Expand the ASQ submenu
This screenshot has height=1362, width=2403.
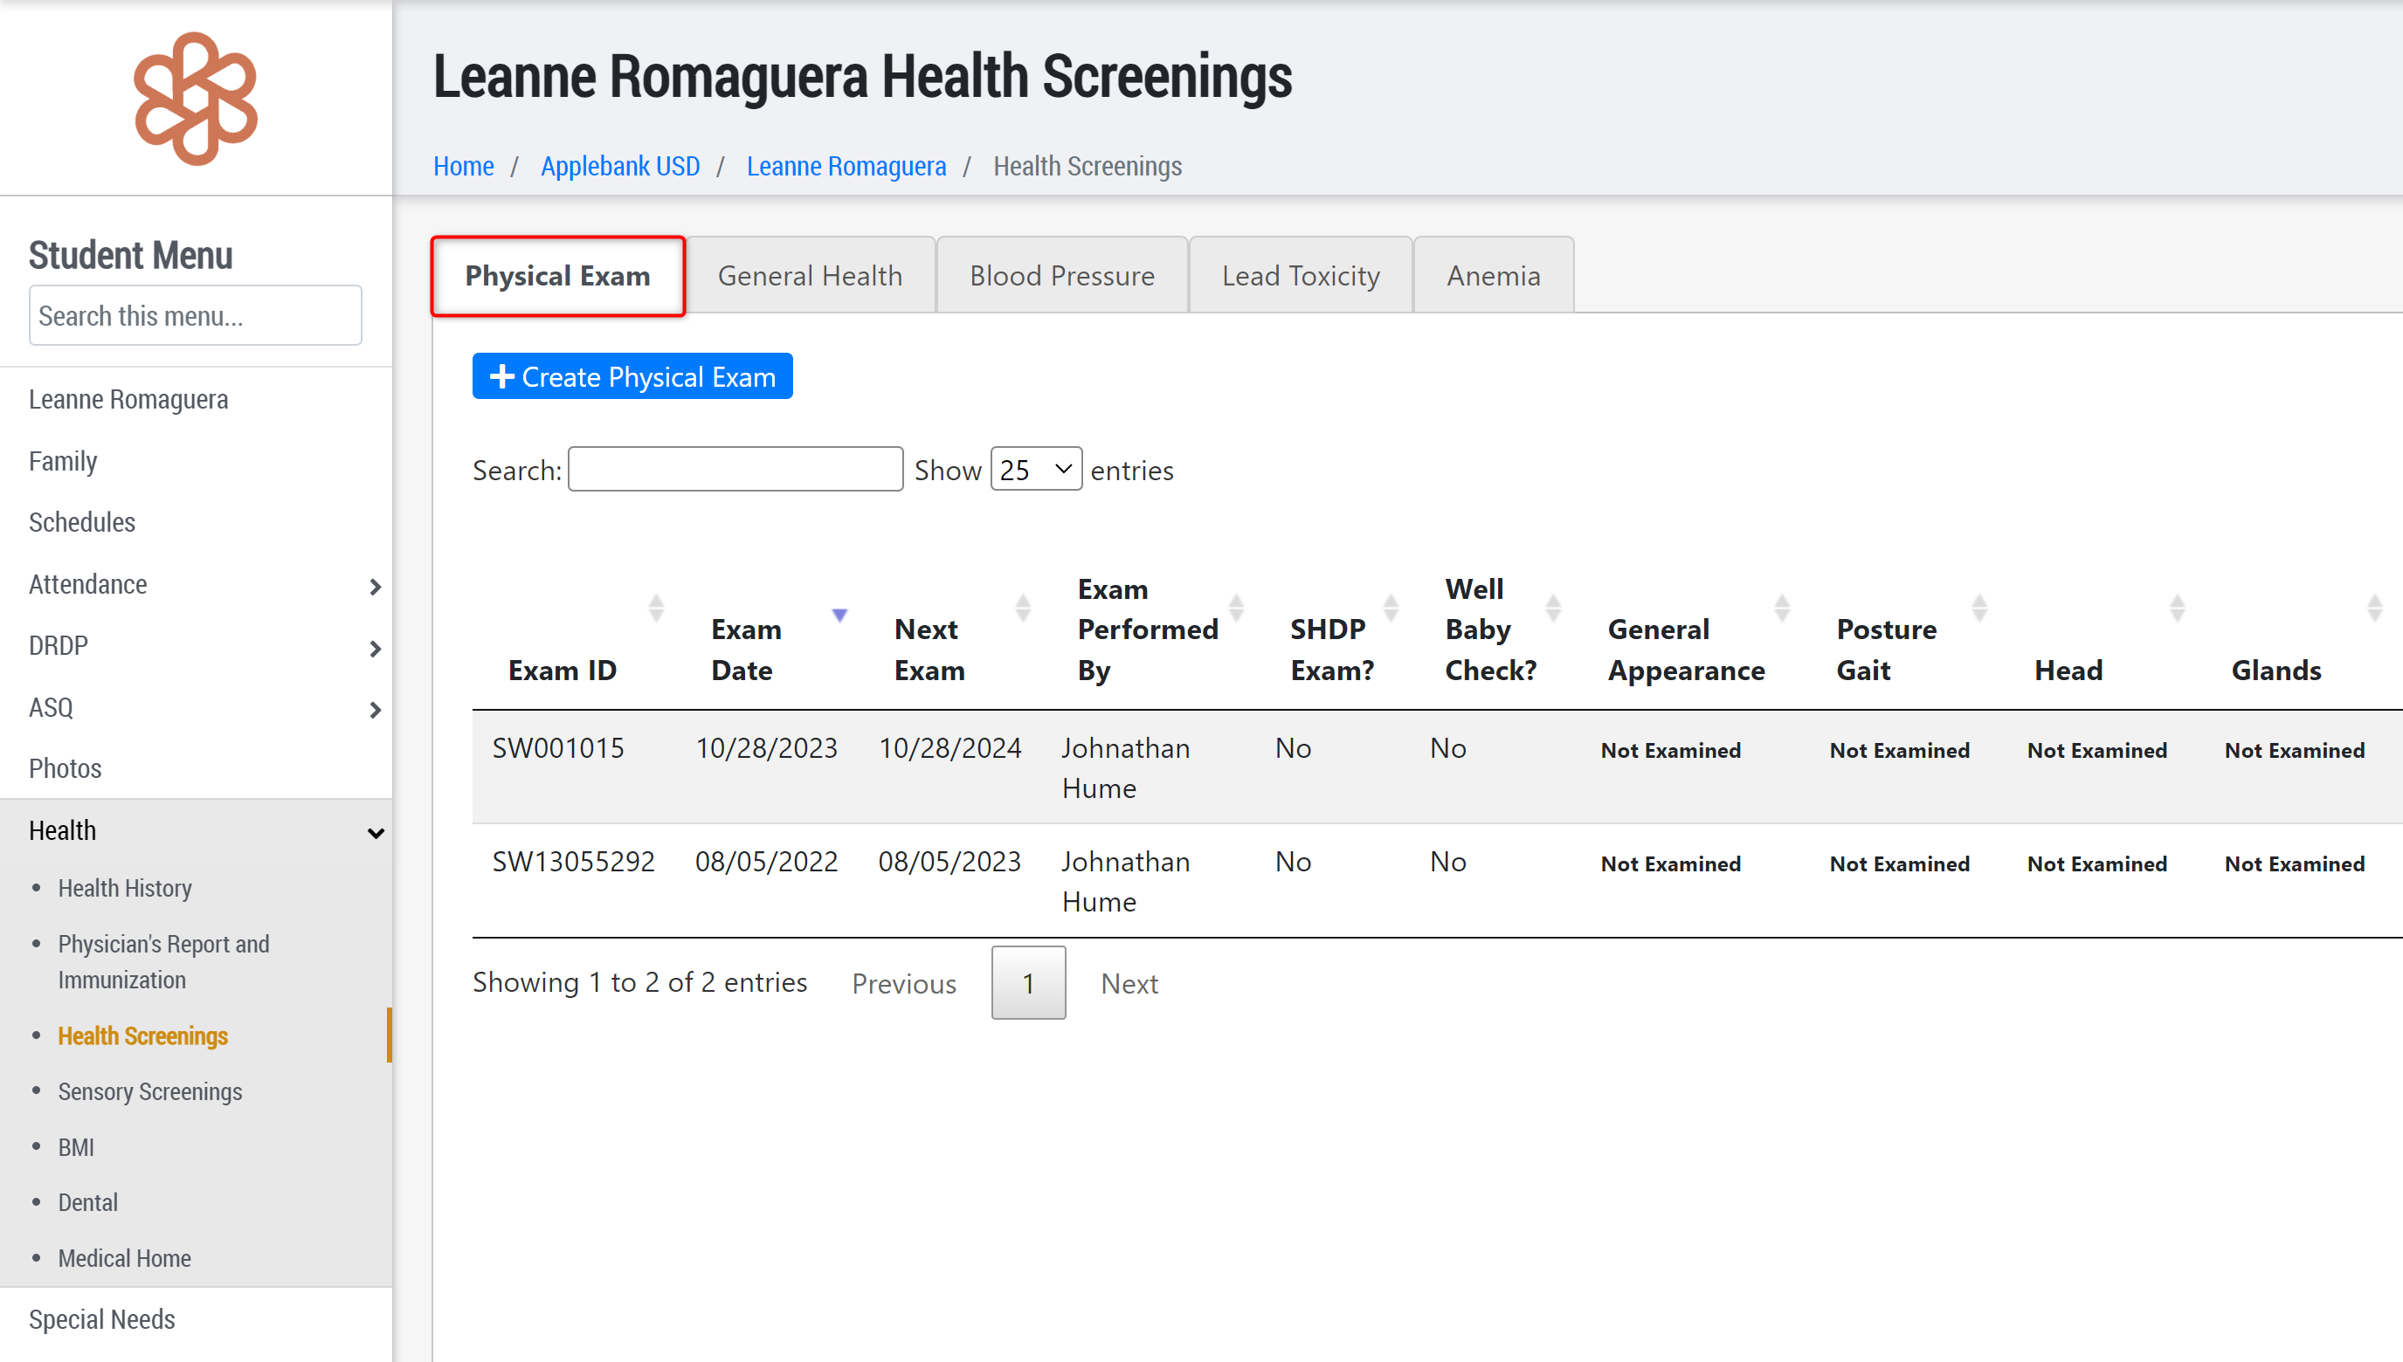[x=376, y=710]
